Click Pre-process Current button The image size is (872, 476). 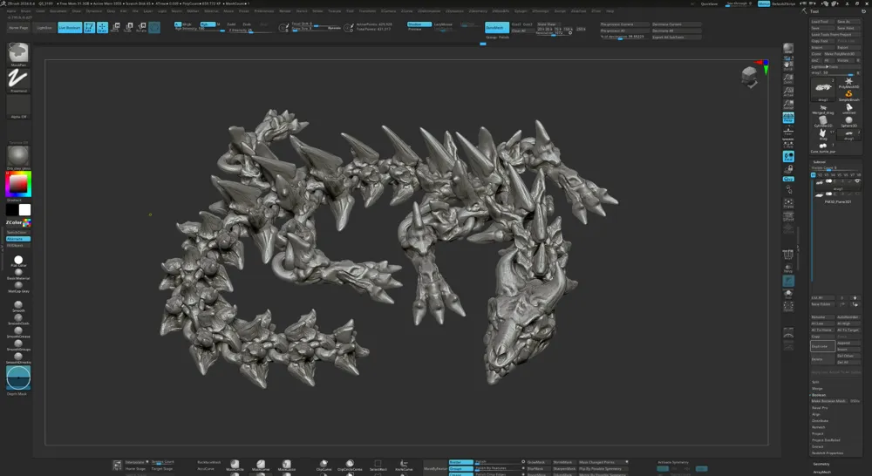point(624,24)
